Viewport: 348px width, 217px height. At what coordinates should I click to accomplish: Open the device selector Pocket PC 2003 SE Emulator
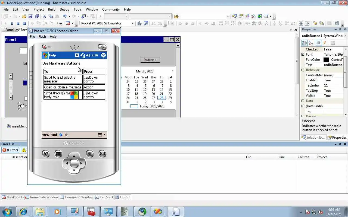point(107,23)
